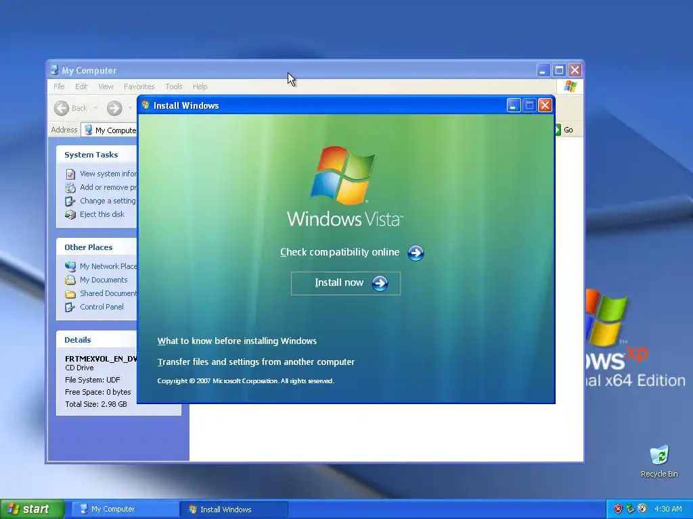Click the Check compatibility online text
This screenshot has height=519, width=693.
coord(340,252)
